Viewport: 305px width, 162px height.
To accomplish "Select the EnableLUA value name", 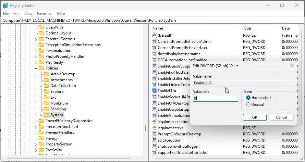I will [167, 91].
